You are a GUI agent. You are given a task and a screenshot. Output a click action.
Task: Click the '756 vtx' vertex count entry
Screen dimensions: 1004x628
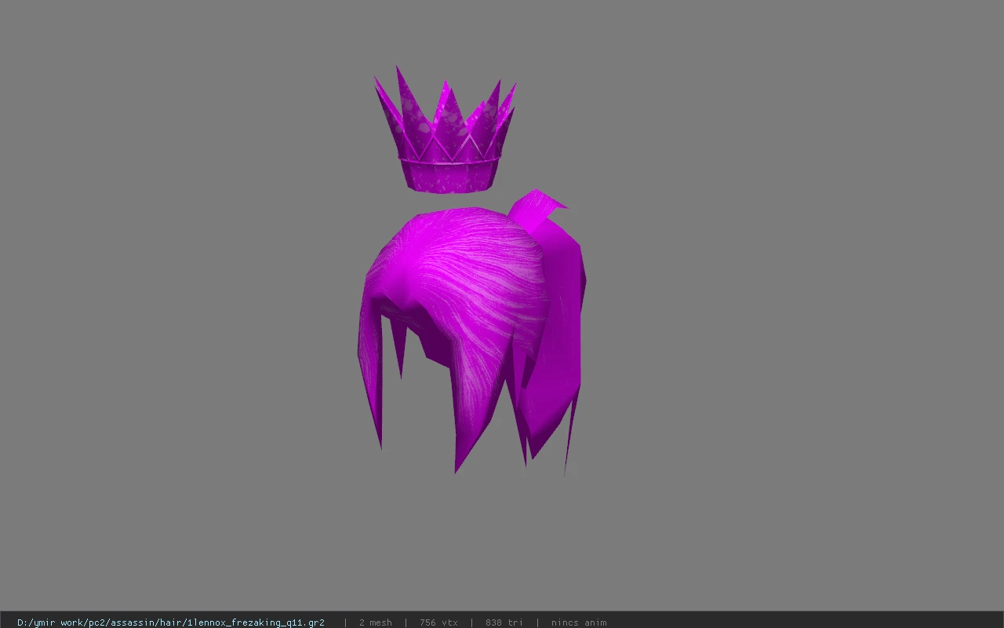point(438,623)
